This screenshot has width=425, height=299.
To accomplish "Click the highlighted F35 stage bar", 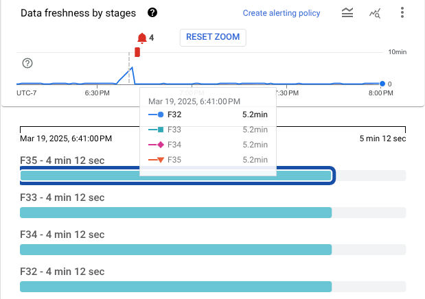I will pyautogui.click(x=176, y=176).
